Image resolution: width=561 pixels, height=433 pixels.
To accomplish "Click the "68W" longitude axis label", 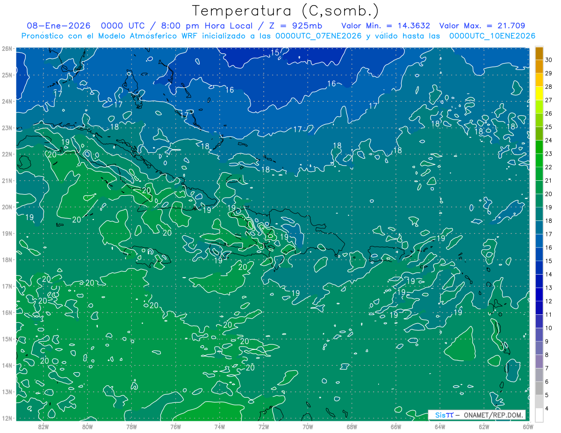I will tap(352, 426).
